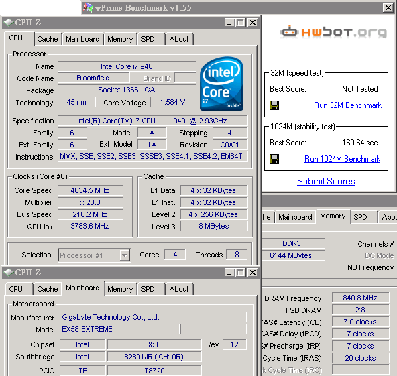Click the Core Speed value field
Viewport: 397px width, 376px height.
pos(90,190)
